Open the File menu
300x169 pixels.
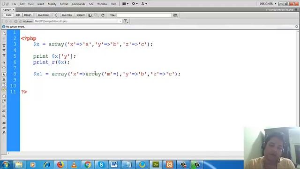pyautogui.click(x=14, y=4)
